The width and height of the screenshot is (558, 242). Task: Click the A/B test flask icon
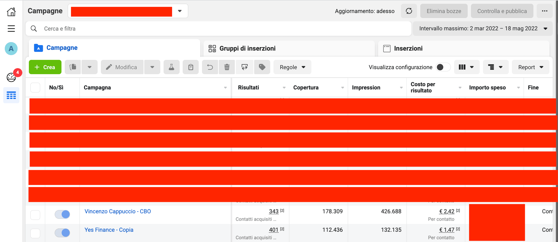pyautogui.click(x=171, y=67)
